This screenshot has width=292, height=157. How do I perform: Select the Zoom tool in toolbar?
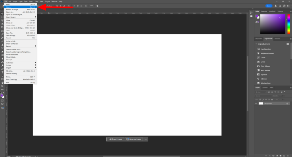point(2,86)
